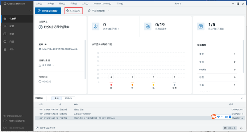Open 数据 data view in the sidebar
This screenshot has width=247, height=132.
17,34
